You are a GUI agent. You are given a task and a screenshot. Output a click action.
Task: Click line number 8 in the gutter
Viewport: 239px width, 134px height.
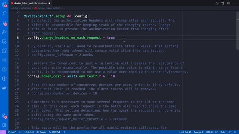(x=18, y=38)
